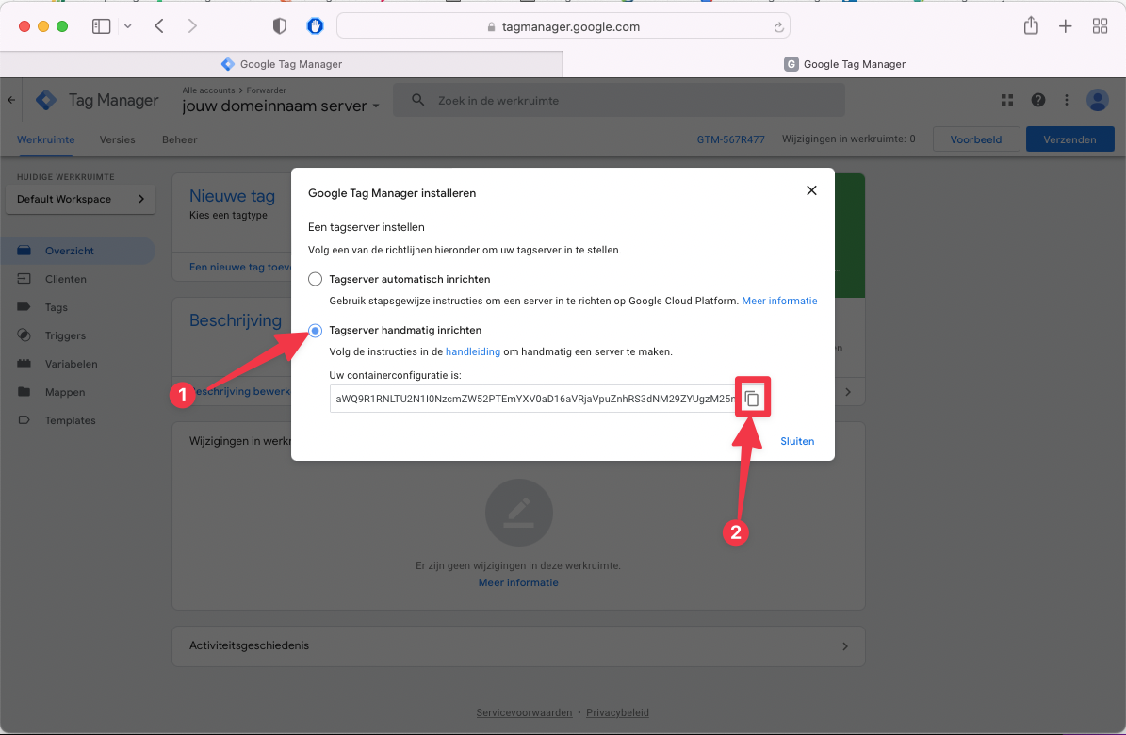The height and width of the screenshot is (735, 1126).
Task: Click the user account avatar
Action: [1097, 100]
